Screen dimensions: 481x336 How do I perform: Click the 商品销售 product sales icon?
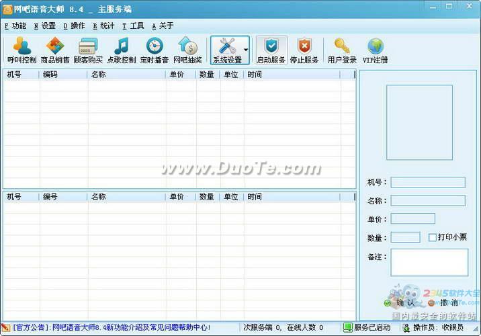click(x=55, y=50)
